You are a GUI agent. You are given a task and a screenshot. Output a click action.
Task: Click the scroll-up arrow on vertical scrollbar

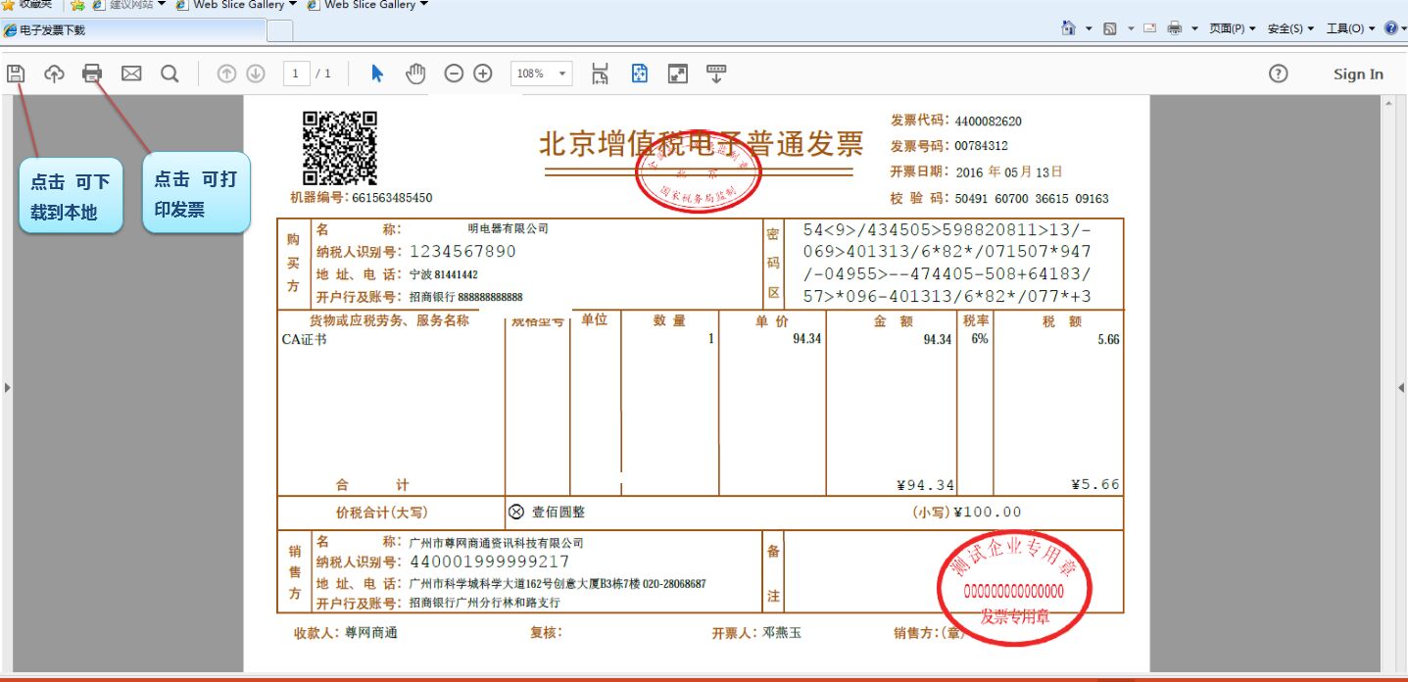pyautogui.click(x=1385, y=102)
